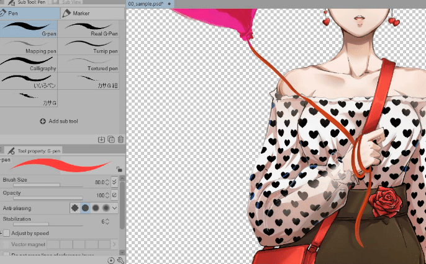Open Sub Tool Detail wrench icon
Viewport: 426px width, 264px height.
120,260
